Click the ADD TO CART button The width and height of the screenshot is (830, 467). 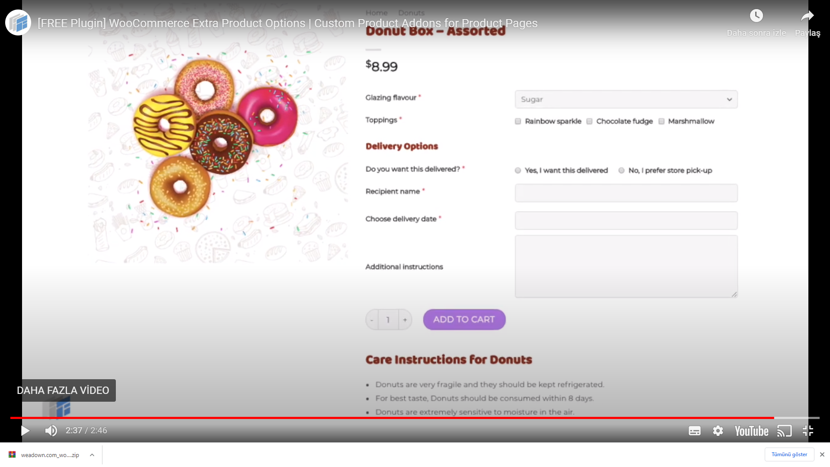point(464,320)
